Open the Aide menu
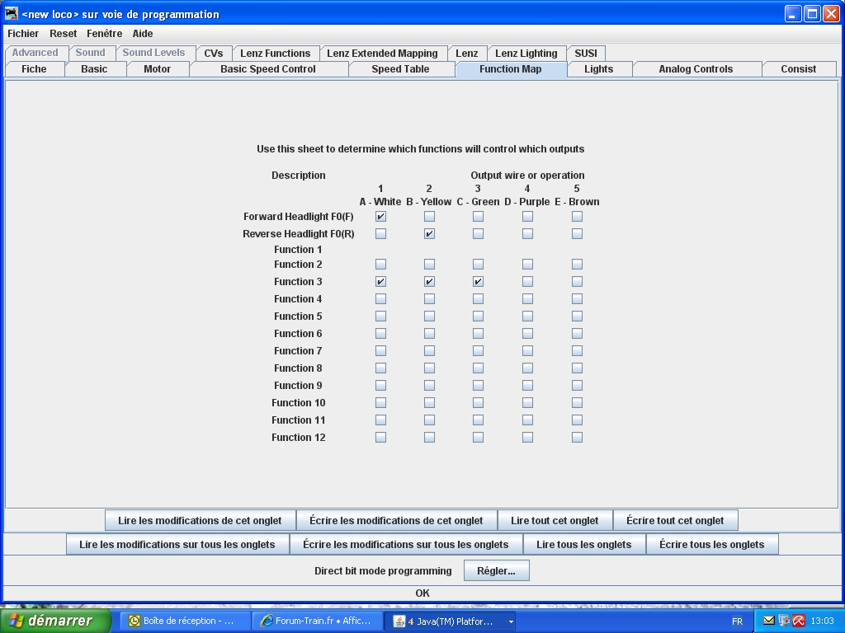The height and width of the screenshot is (633, 845). [x=143, y=33]
